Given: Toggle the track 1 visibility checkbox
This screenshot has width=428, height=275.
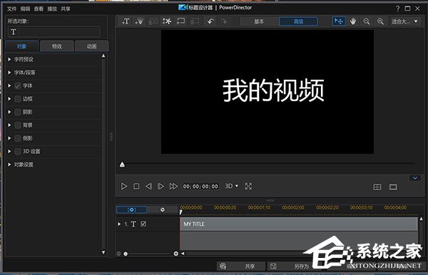Looking at the screenshot, I should point(143,224).
